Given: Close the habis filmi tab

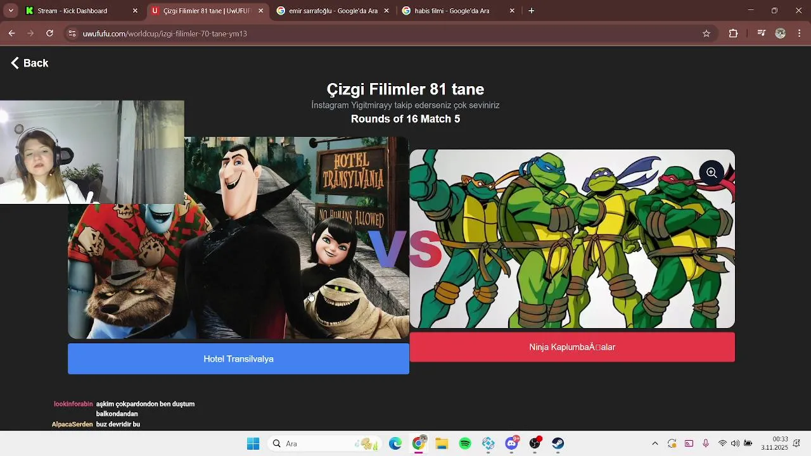Looking at the screenshot, I should (x=512, y=11).
